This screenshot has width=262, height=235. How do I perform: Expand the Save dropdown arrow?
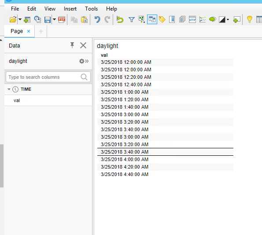[54, 19]
